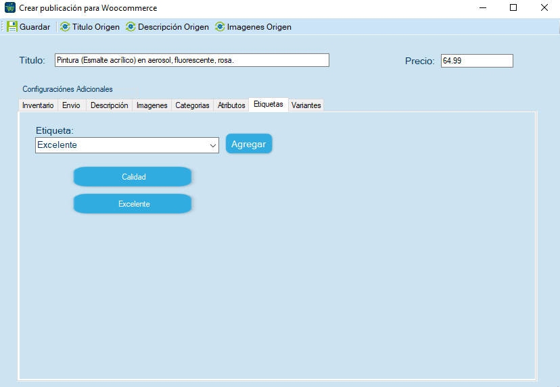This screenshot has width=560, height=387.
Task: Open the Variantes tab
Action: pyautogui.click(x=306, y=105)
